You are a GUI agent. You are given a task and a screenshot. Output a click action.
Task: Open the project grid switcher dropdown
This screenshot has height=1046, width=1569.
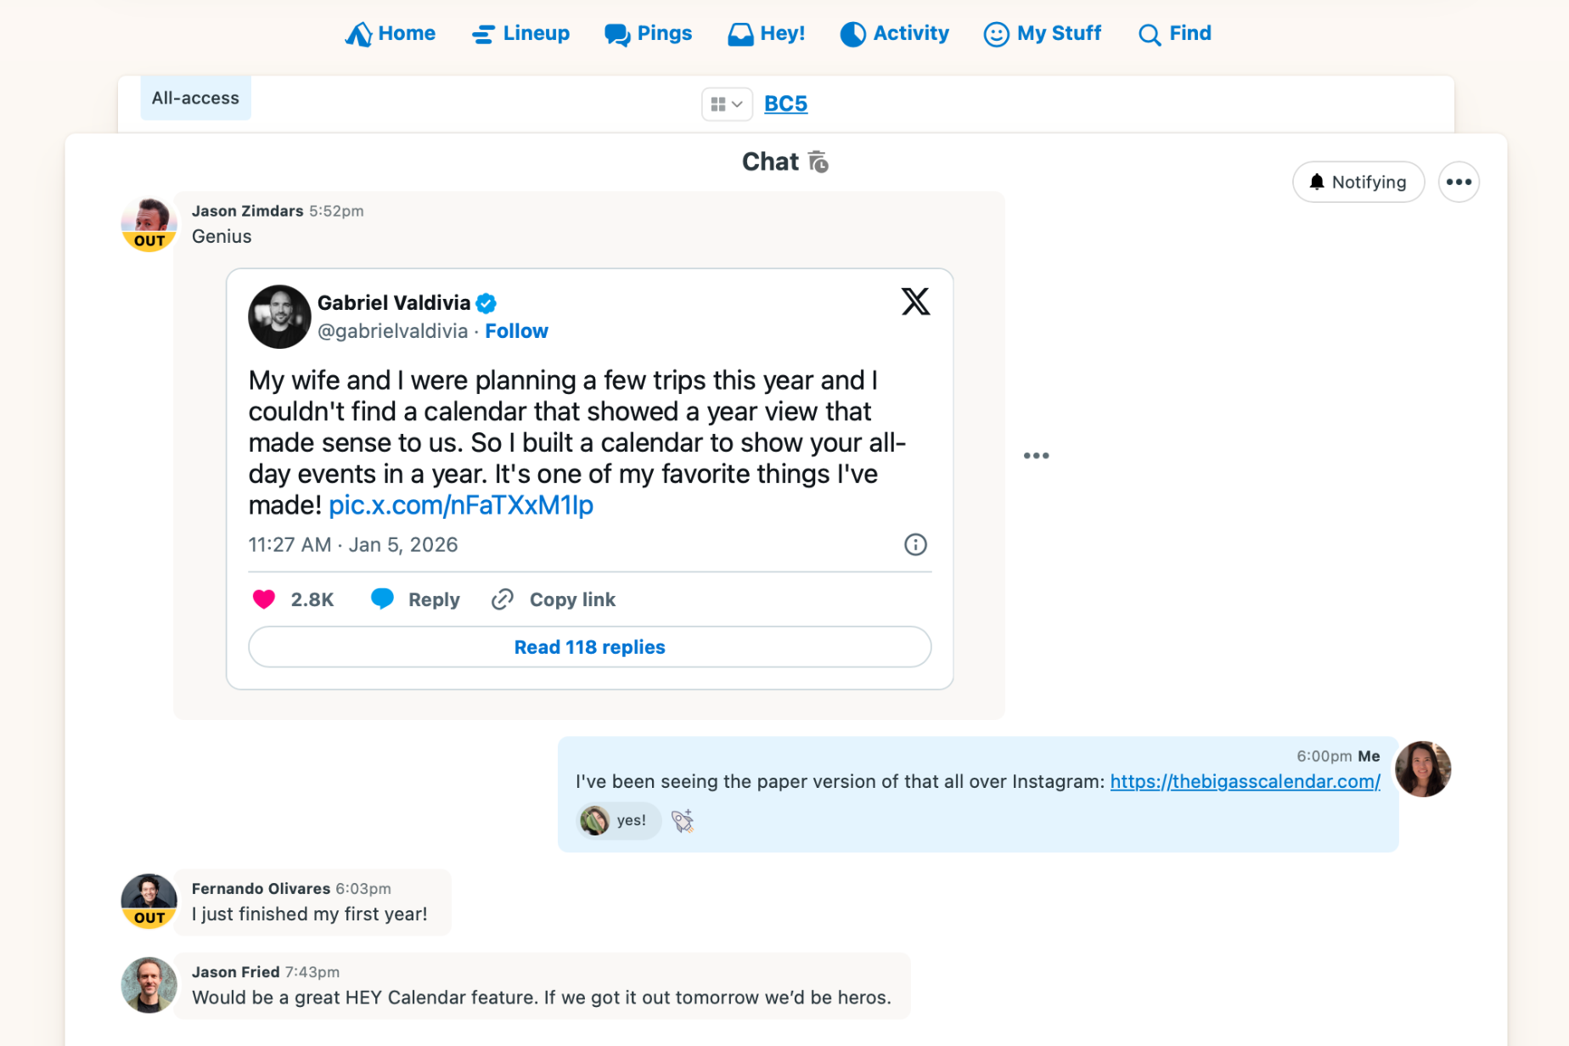click(x=726, y=104)
